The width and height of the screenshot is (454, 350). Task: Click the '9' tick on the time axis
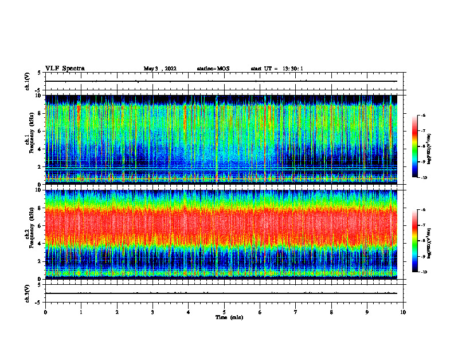(x=367, y=312)
